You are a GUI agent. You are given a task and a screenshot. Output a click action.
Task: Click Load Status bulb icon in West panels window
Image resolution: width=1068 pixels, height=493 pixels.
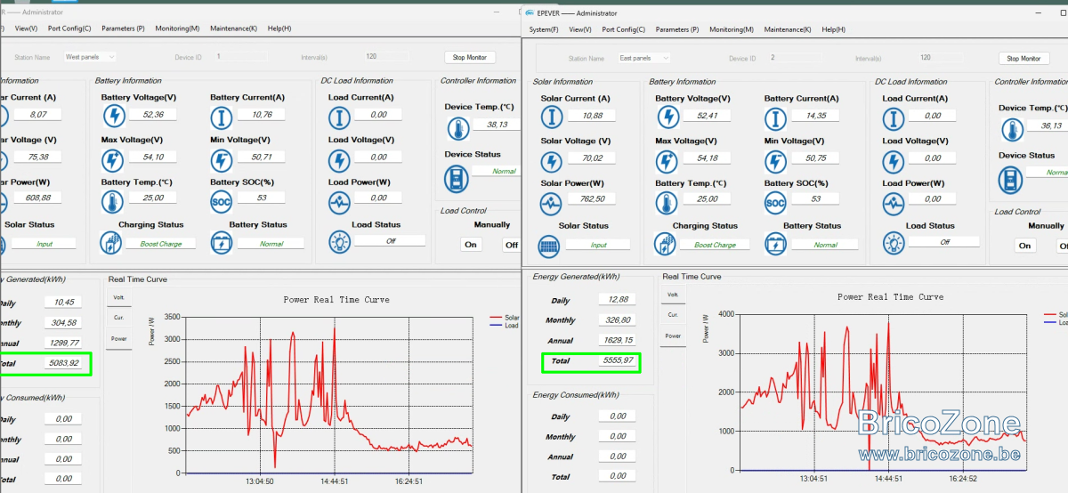339,241
